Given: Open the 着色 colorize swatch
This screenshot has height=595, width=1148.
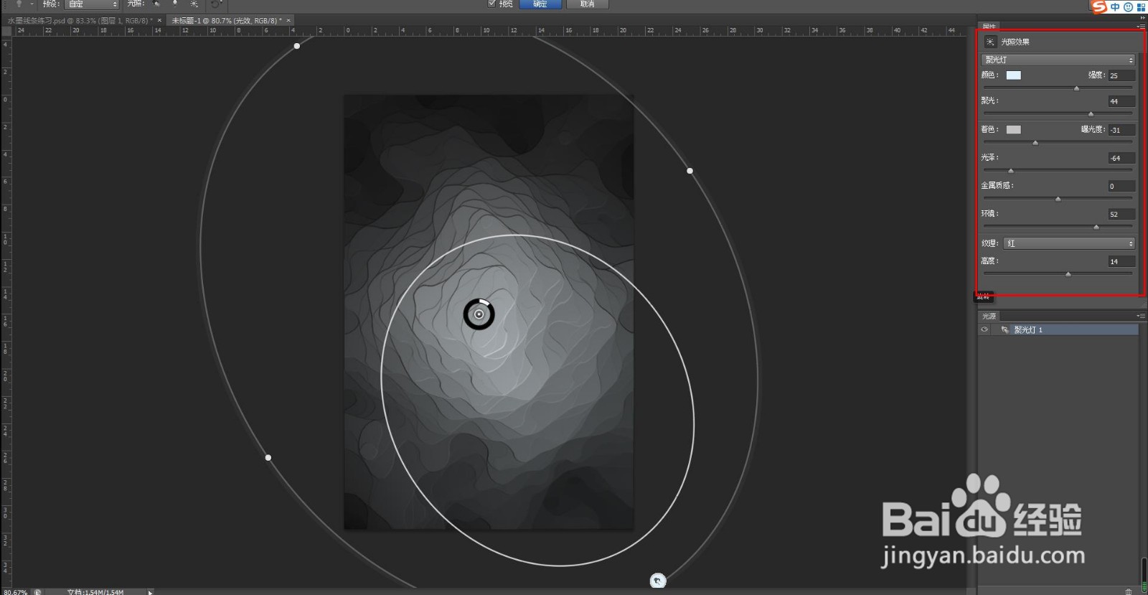Looking at the screenshot, I should click(x=1013, y=130).
